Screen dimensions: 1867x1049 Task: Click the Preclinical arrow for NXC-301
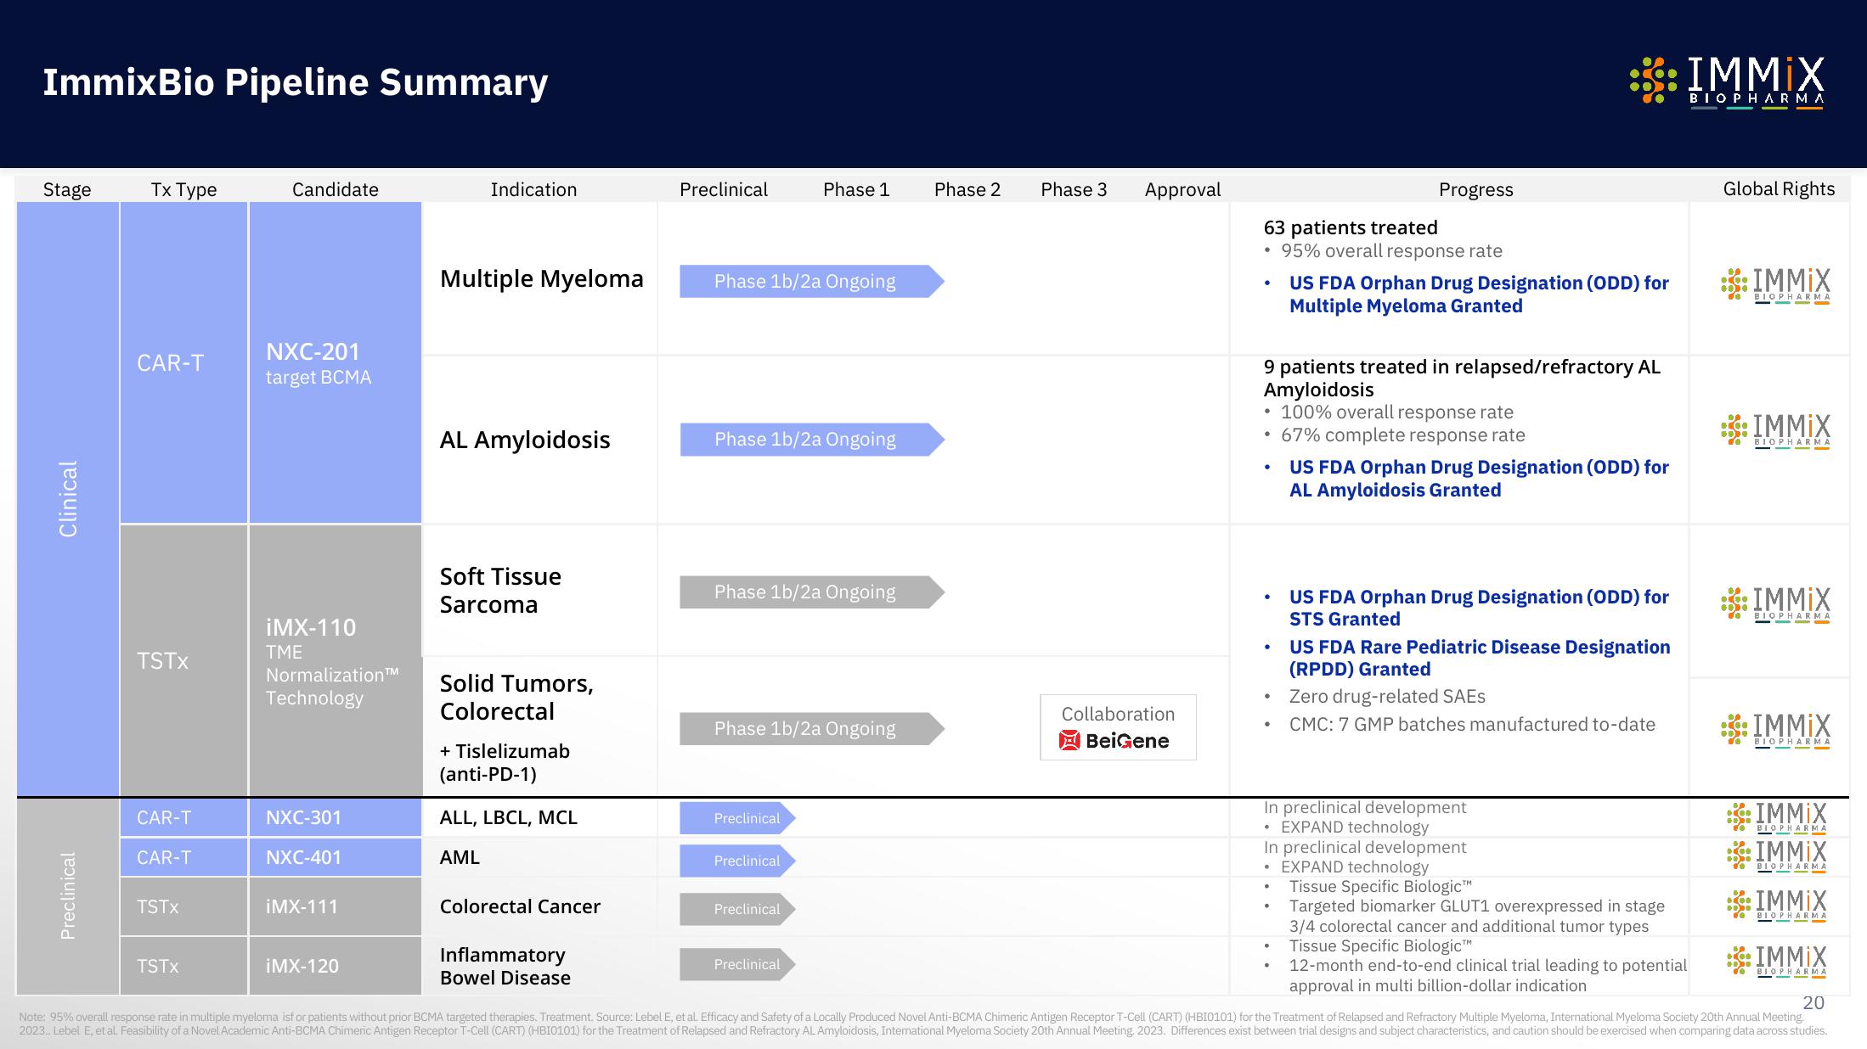(x=737, y=818)
